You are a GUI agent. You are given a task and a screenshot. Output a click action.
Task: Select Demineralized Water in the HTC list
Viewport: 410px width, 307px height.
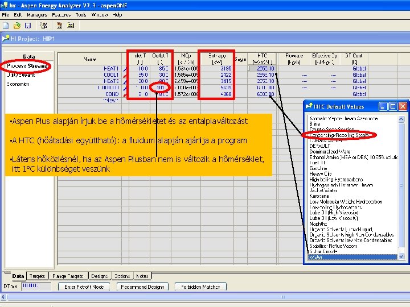point(330,151)
